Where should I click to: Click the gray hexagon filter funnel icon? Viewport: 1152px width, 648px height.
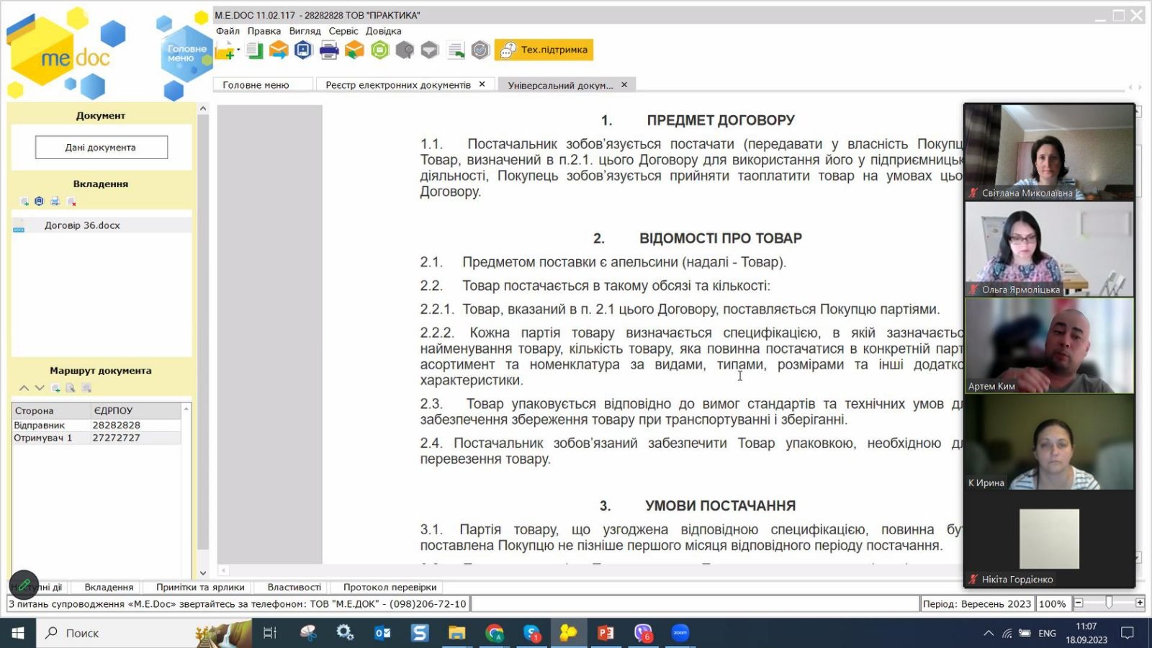pyautogui.click(x=430, y=50)
